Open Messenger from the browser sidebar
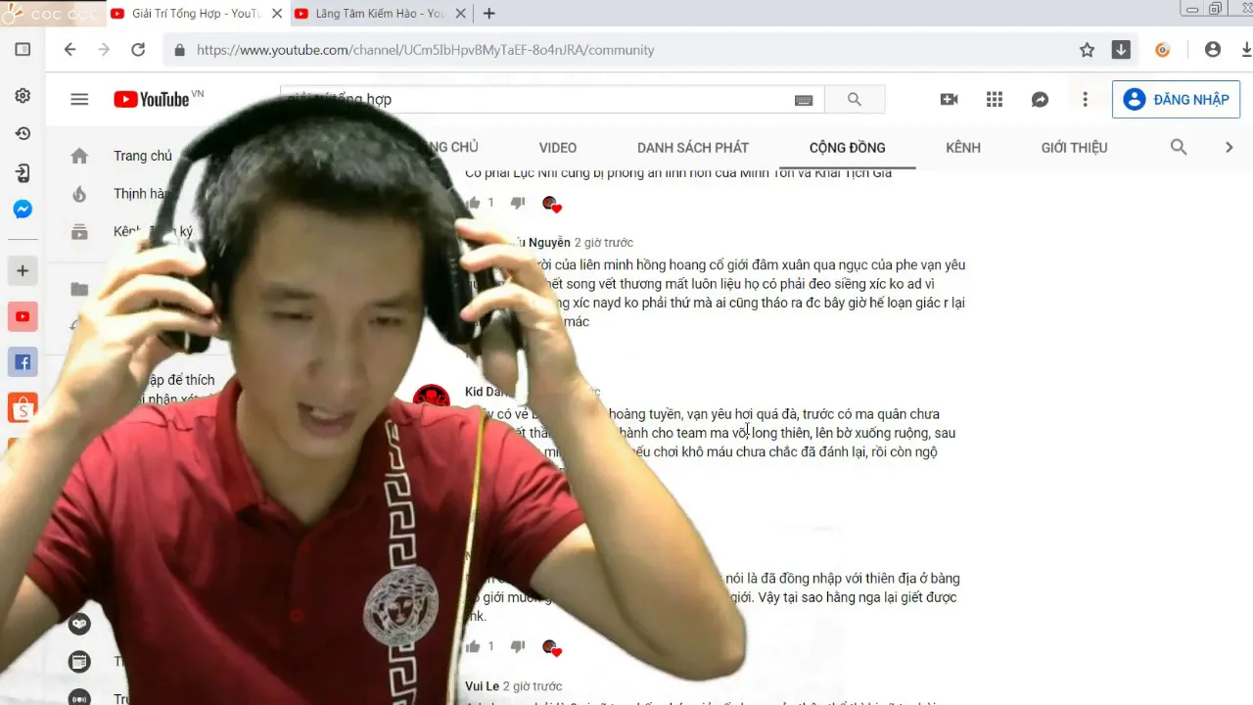Image resolution: width=1253 pixels, height=705 pixels. tap(23, 210)
